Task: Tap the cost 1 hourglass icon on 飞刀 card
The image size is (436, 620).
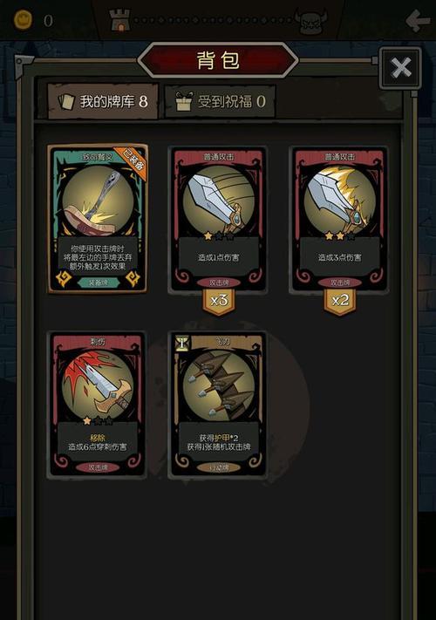Action: [182, 344]
